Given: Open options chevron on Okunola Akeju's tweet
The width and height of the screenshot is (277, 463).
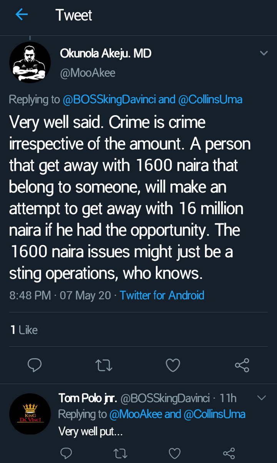Looking at the screenshot, I should pos(264,54).
